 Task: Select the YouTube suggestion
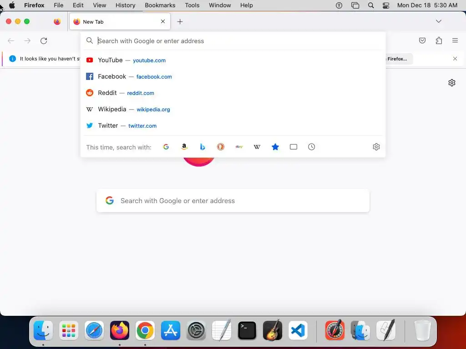233,60
